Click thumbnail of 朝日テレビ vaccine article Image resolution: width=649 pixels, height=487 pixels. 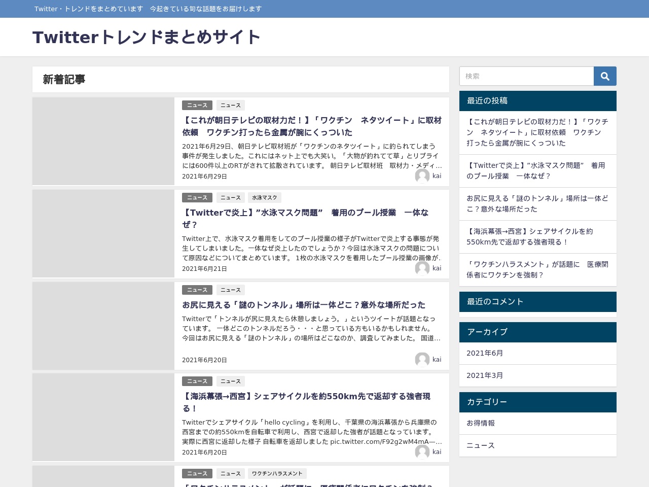tap(103, 141)
